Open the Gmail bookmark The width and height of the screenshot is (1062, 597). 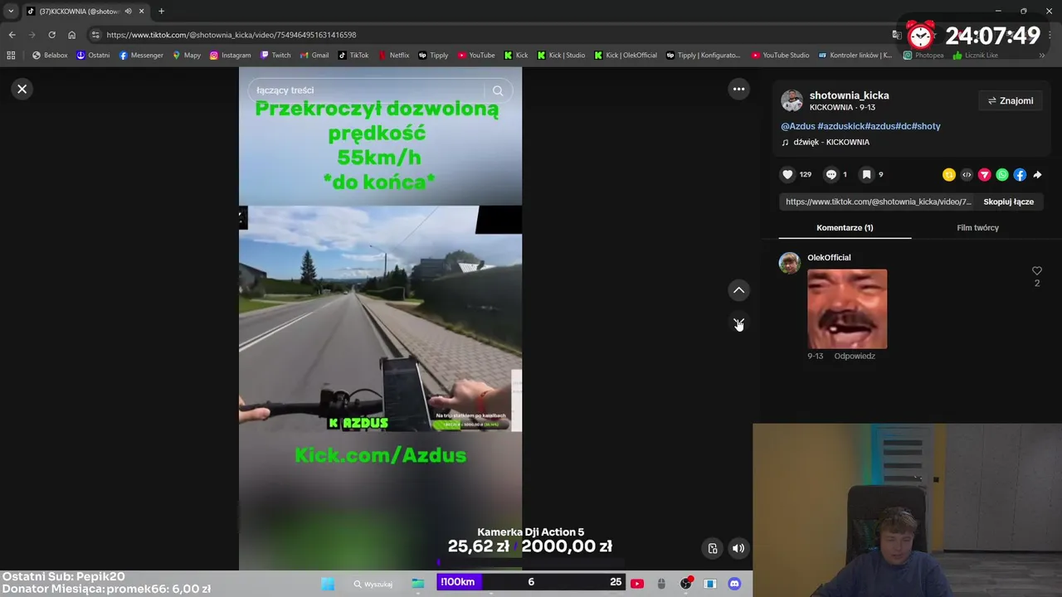point(314,56)
